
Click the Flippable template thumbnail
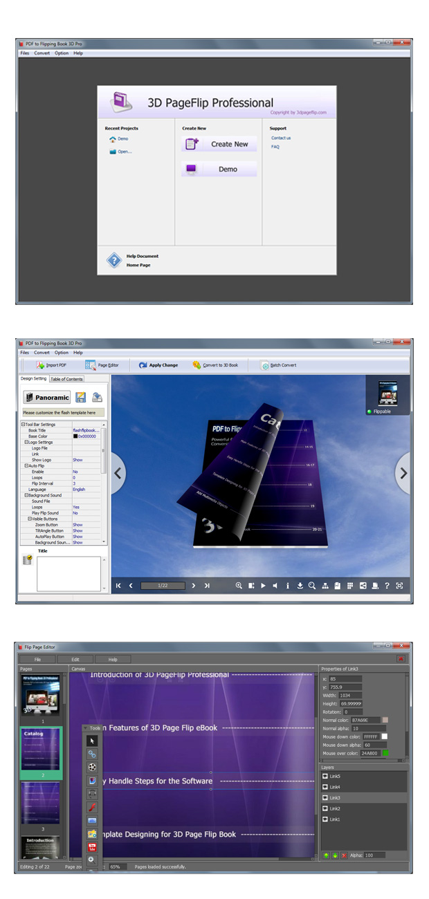tap(387, 394)
